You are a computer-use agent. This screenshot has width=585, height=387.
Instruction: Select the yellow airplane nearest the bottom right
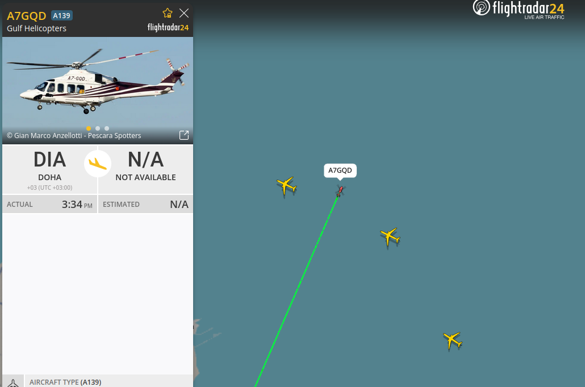453,340
